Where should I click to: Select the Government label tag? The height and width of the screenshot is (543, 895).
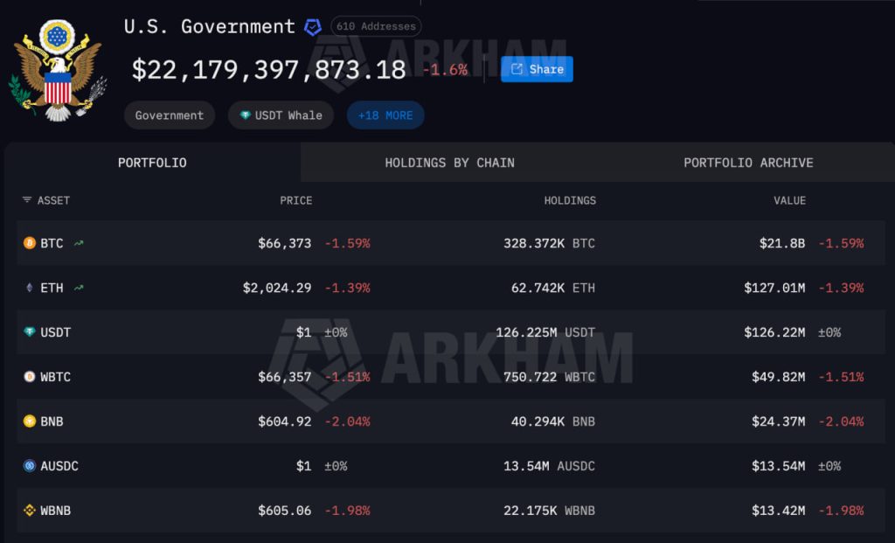point(169,115)
